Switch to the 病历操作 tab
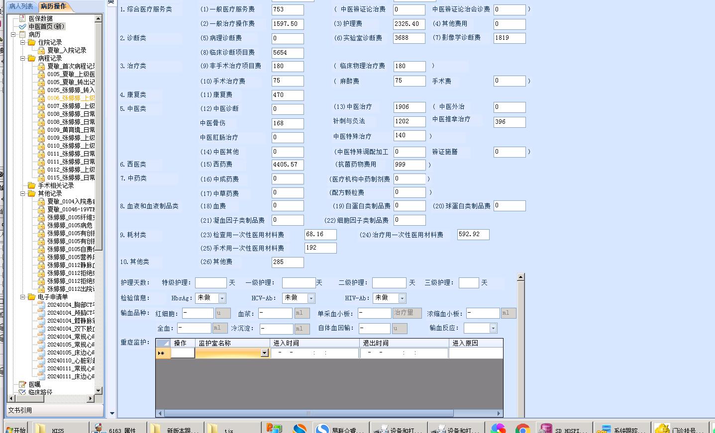 (53, 6)
